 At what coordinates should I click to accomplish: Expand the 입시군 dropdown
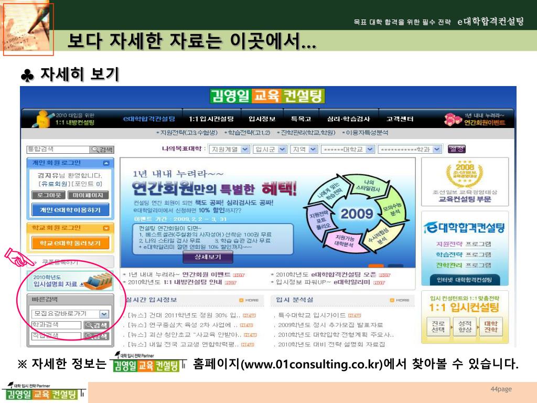(270, 150)
